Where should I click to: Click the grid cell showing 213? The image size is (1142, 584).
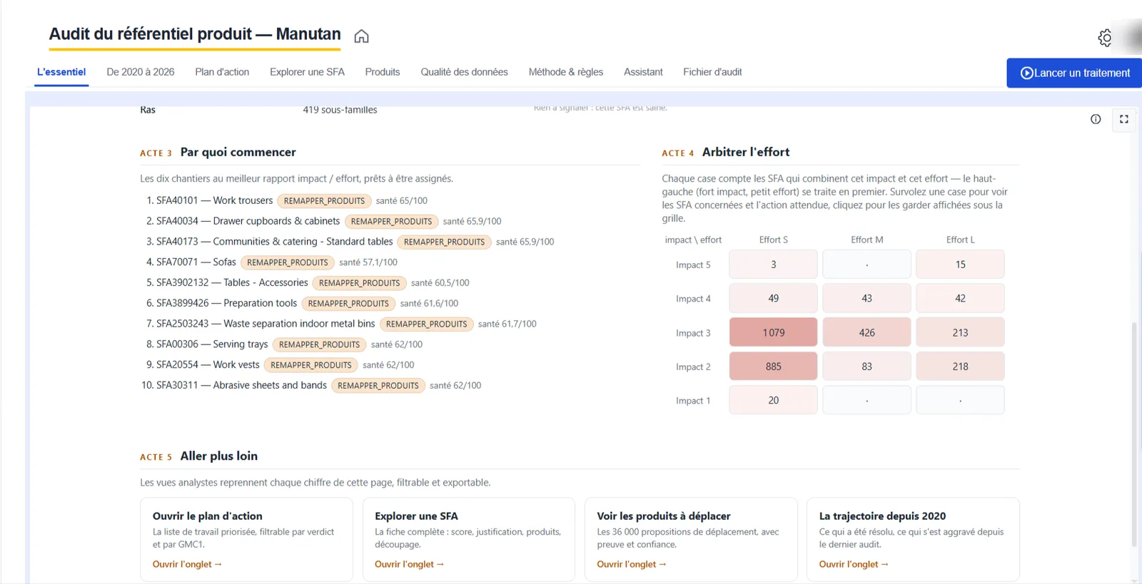point(960,332)
